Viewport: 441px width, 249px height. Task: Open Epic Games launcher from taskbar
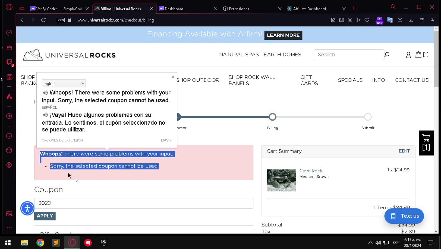pos(104,243)
